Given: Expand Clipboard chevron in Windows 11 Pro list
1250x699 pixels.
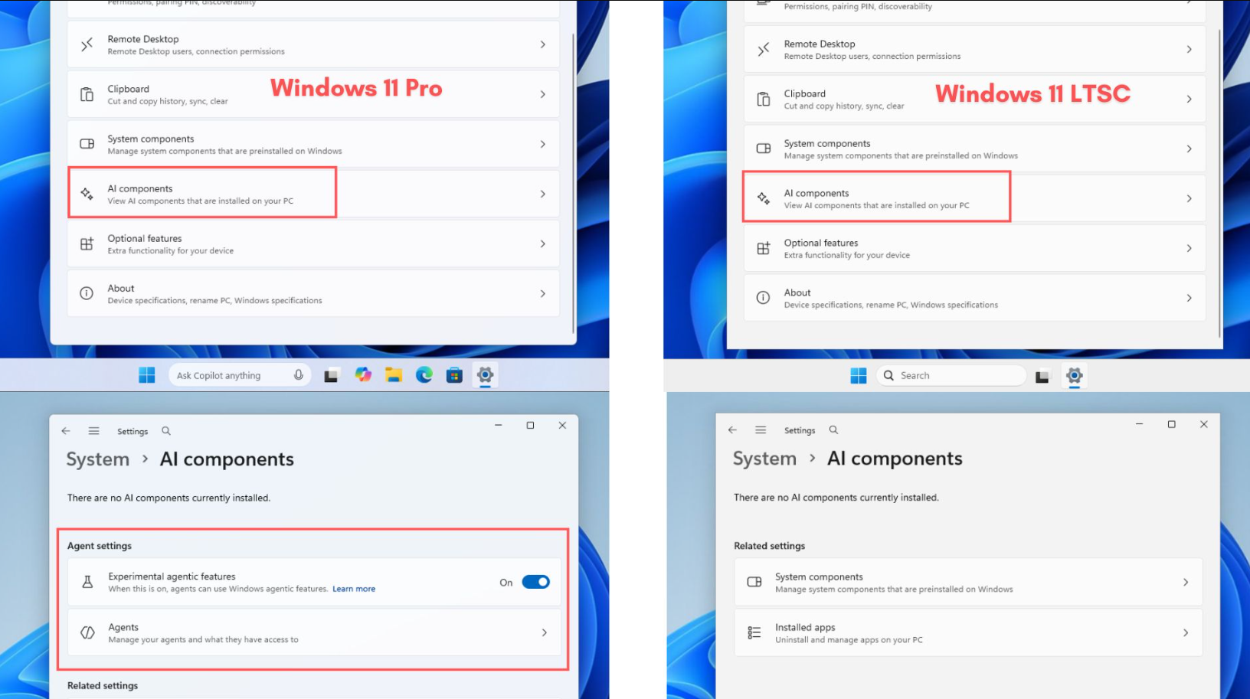Looking at the screenshot, I should [x=543, y=94].
